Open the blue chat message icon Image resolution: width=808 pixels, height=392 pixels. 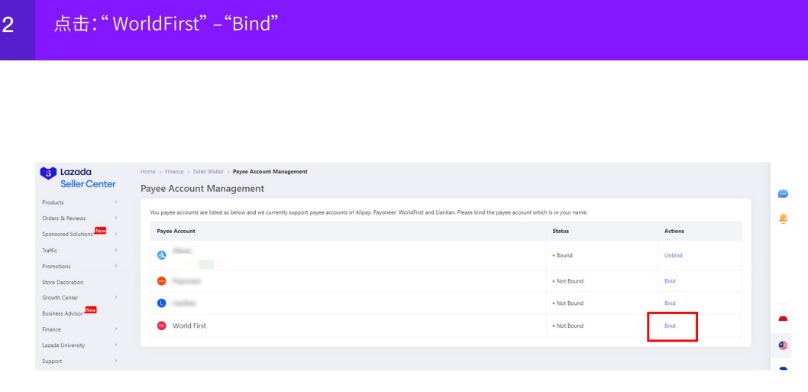[783, 194]
